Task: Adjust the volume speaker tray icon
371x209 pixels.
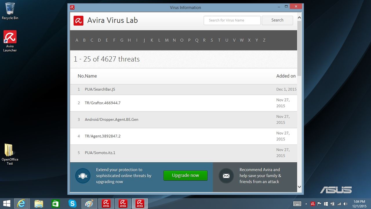Action: pyautogui.click(x=345, y=204)
